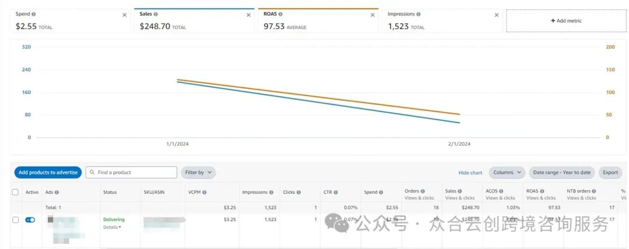This screenshot has width=629, height=249.
Task: Expand Details under Delivering status
Action: [x=112, y=227]
